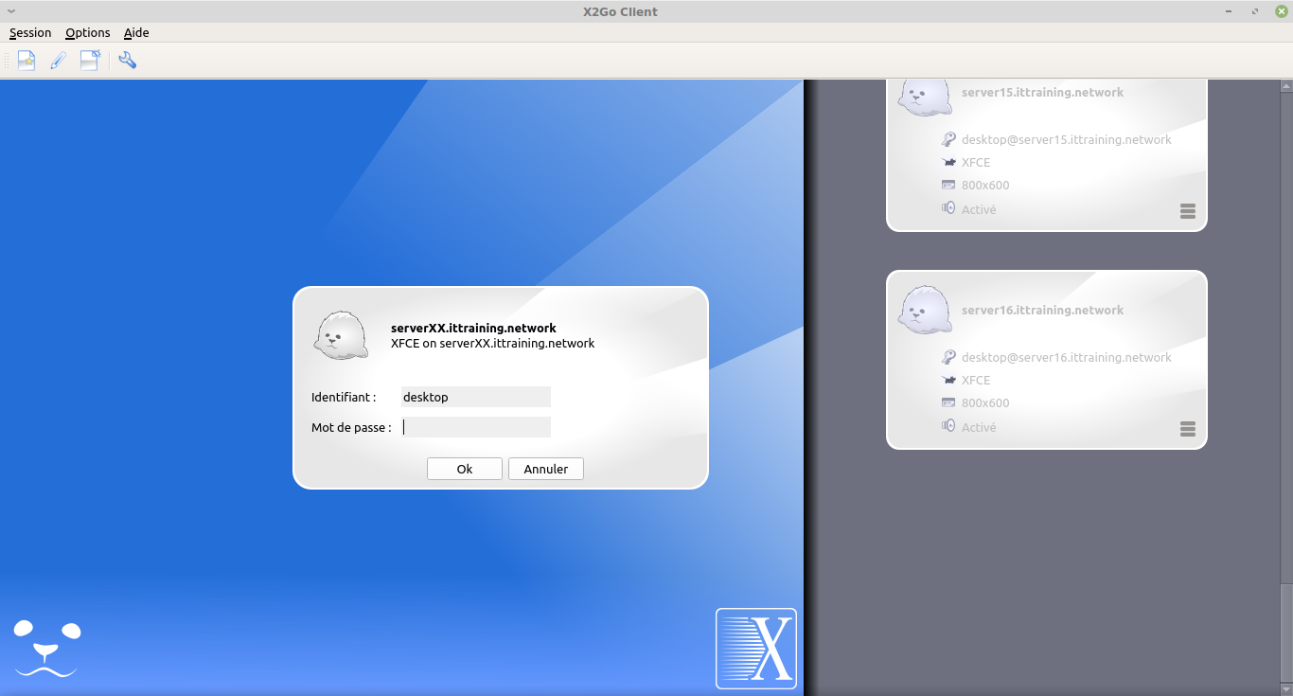This screenshot has height=696, width=1293.
Task: Open the Session menu
Action: 30,32
